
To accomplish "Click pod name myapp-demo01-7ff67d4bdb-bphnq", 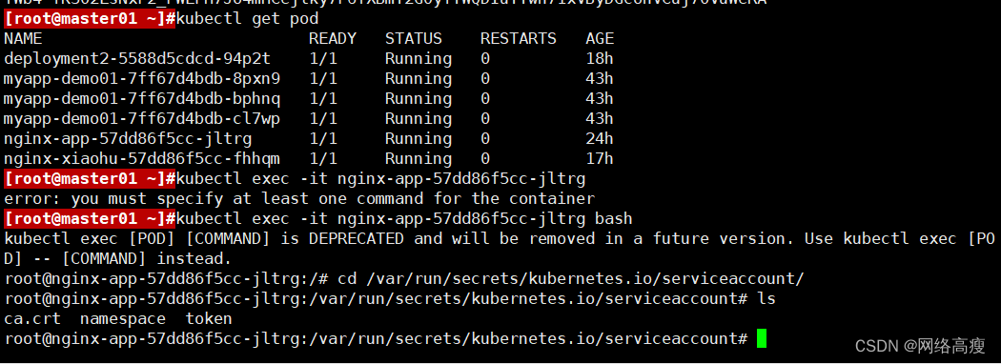I will point(142,99).
